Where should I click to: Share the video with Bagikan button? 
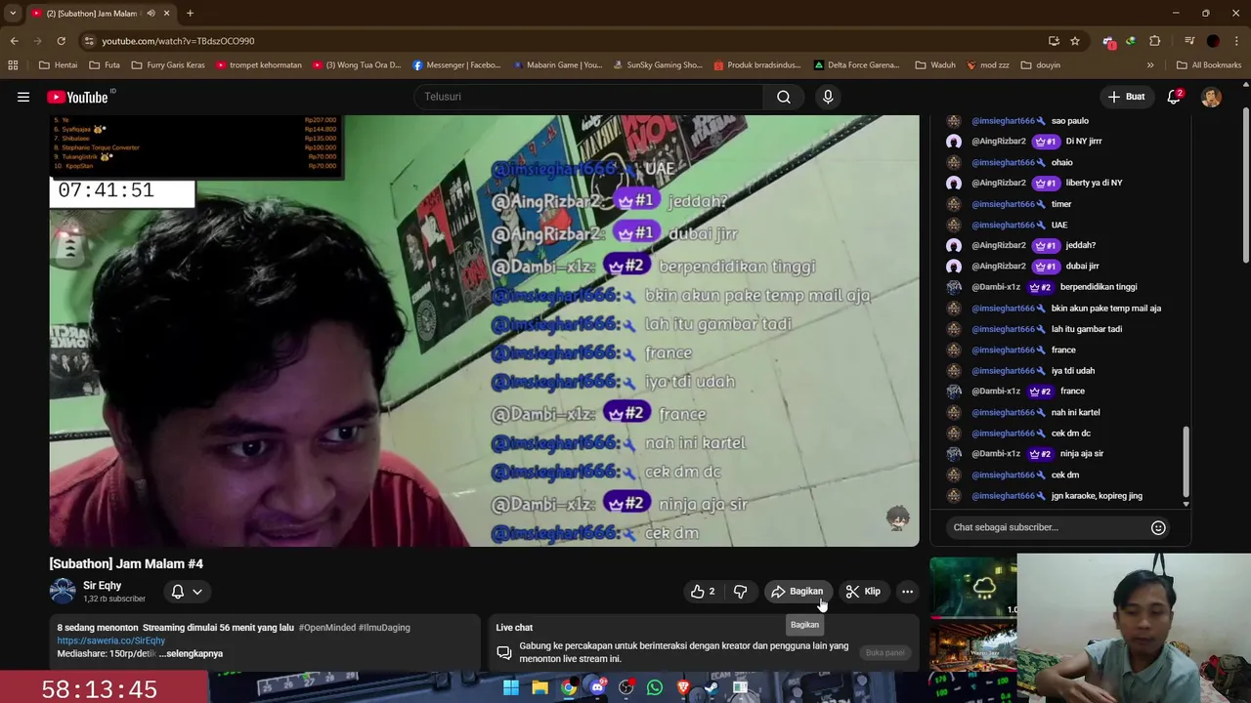point(797,592)
